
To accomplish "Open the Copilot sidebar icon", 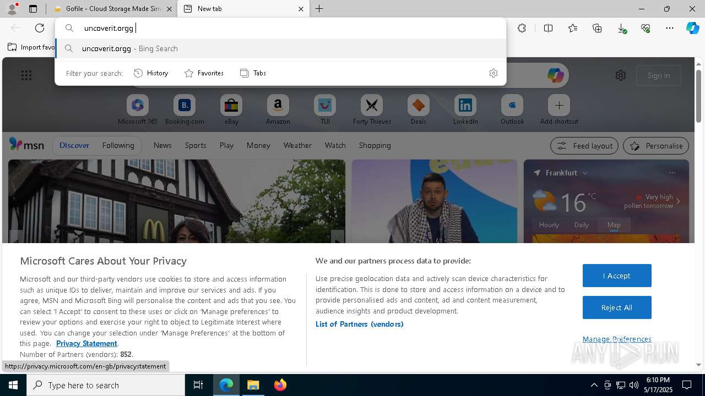I will (692, 28).
